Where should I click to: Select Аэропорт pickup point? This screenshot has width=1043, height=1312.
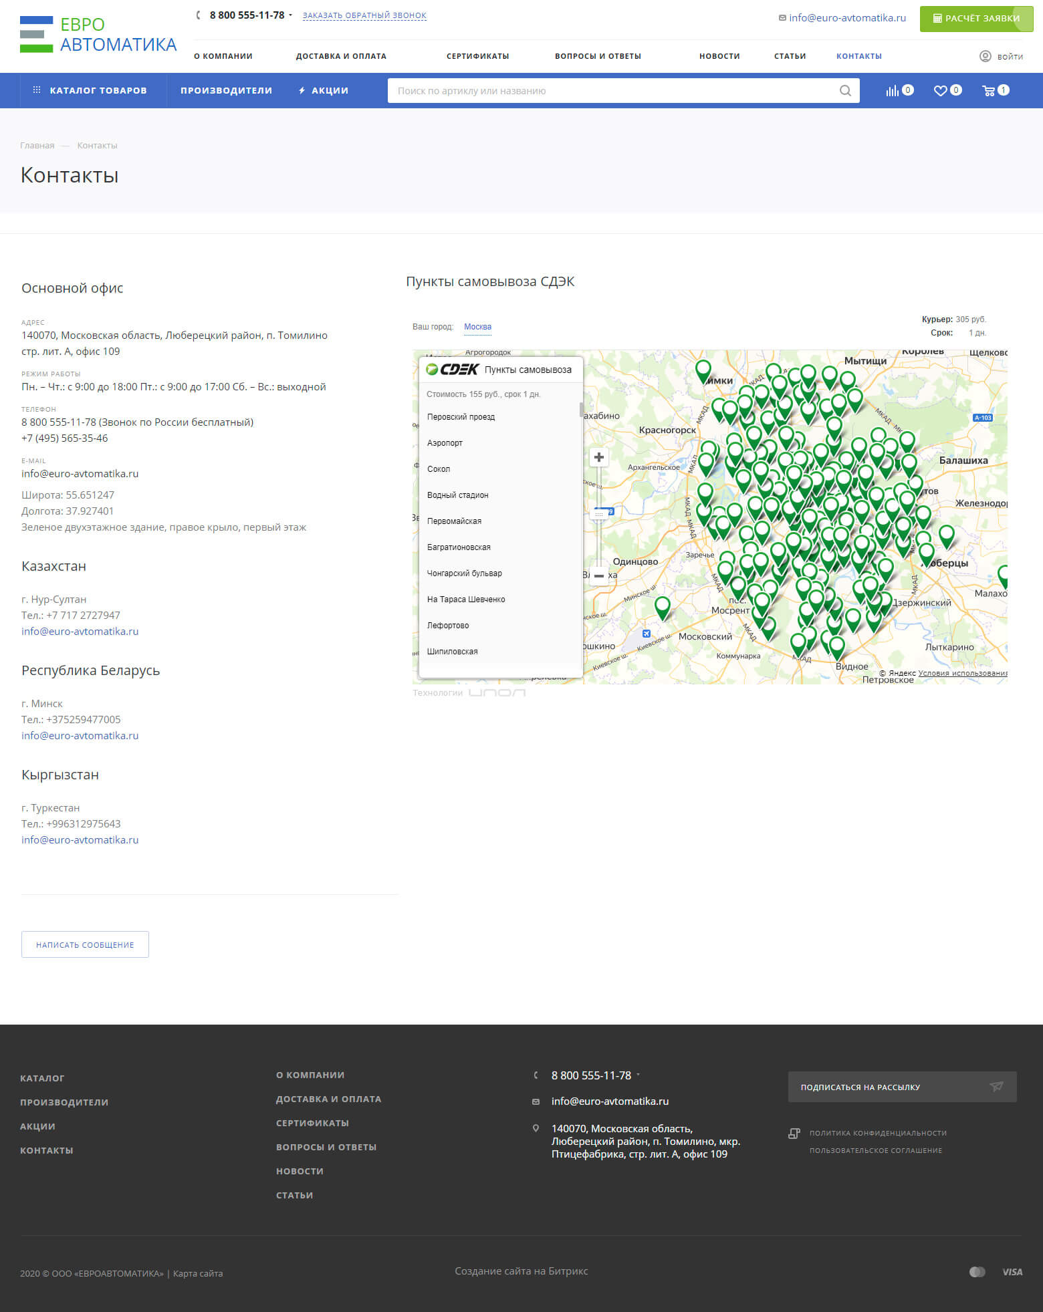tap(445, 442)
